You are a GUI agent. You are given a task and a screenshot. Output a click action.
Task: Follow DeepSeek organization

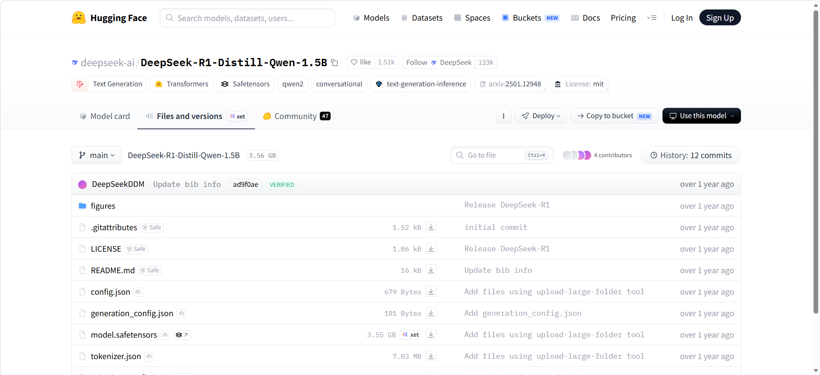(x=439, y=62)
